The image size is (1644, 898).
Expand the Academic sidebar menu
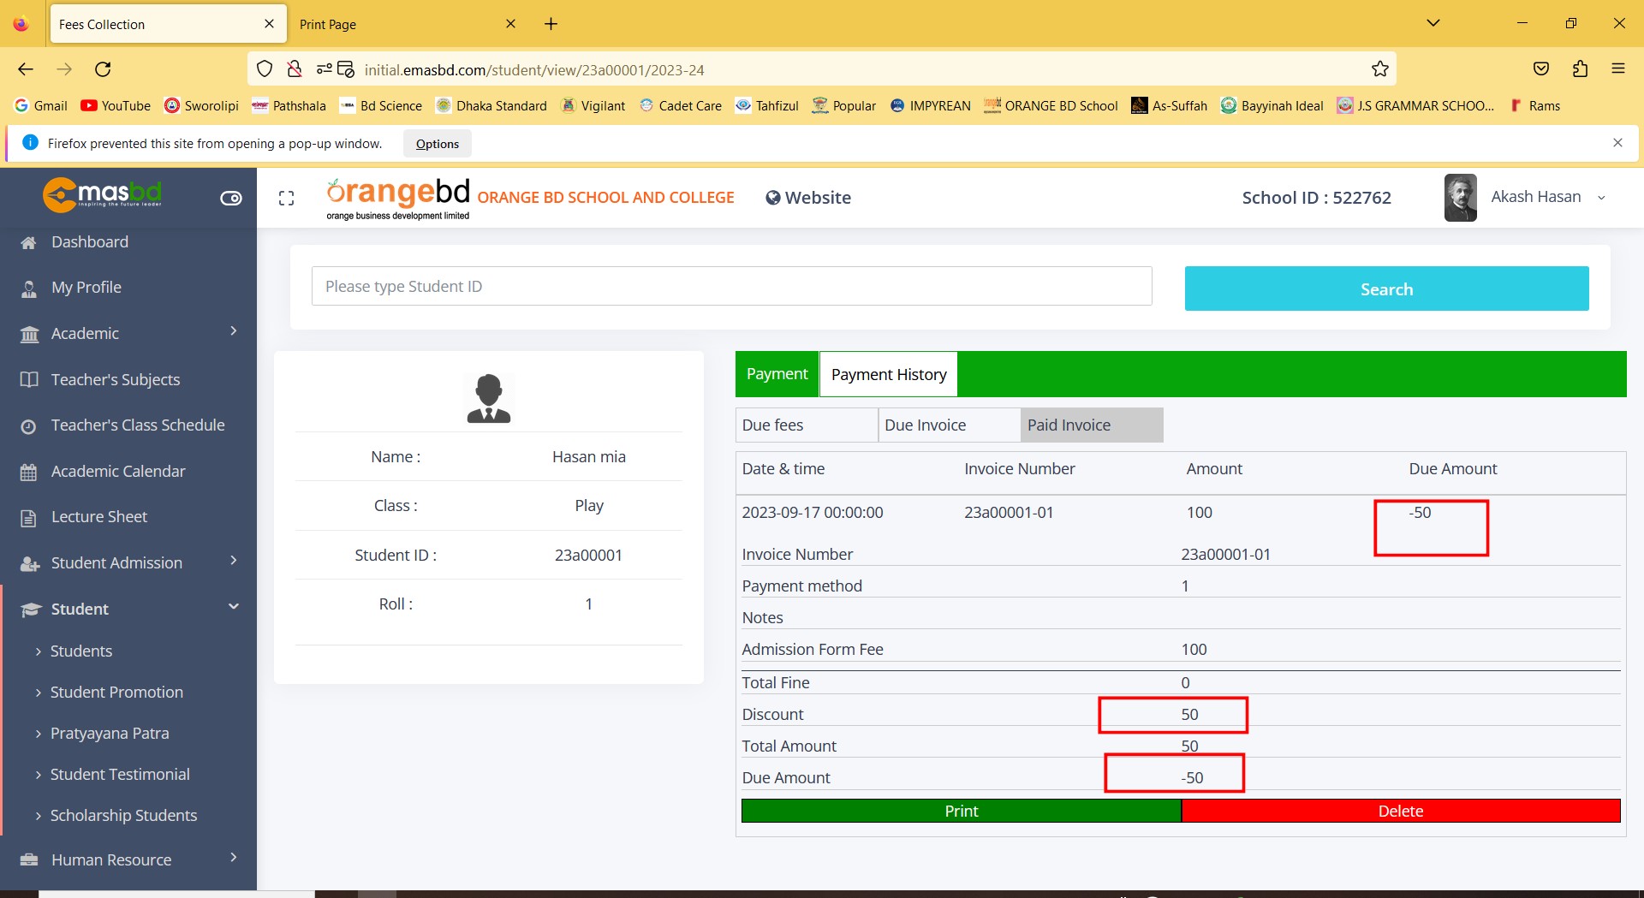point(128,334)
